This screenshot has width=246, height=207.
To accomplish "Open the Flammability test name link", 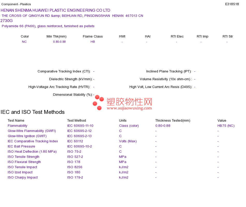I will tap(18, 125).
